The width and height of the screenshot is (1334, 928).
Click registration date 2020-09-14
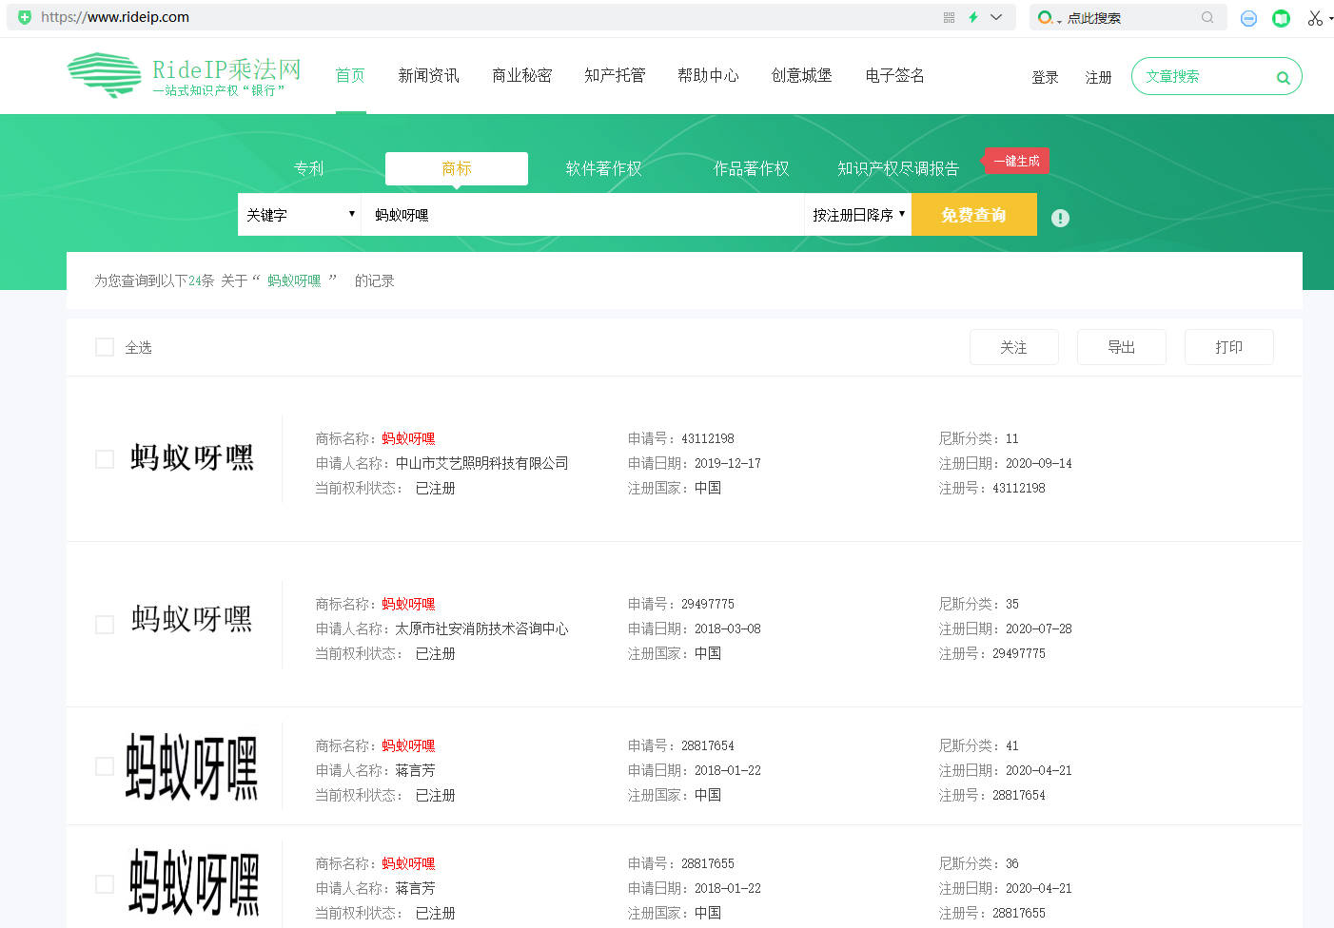point(1039,463)
